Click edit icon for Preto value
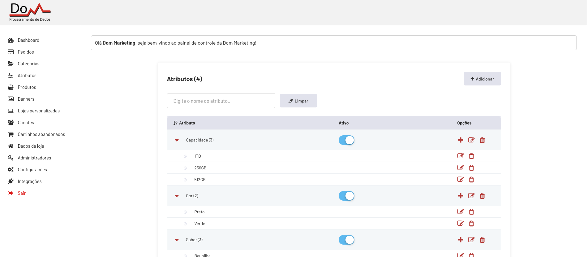 coord(461,211)
